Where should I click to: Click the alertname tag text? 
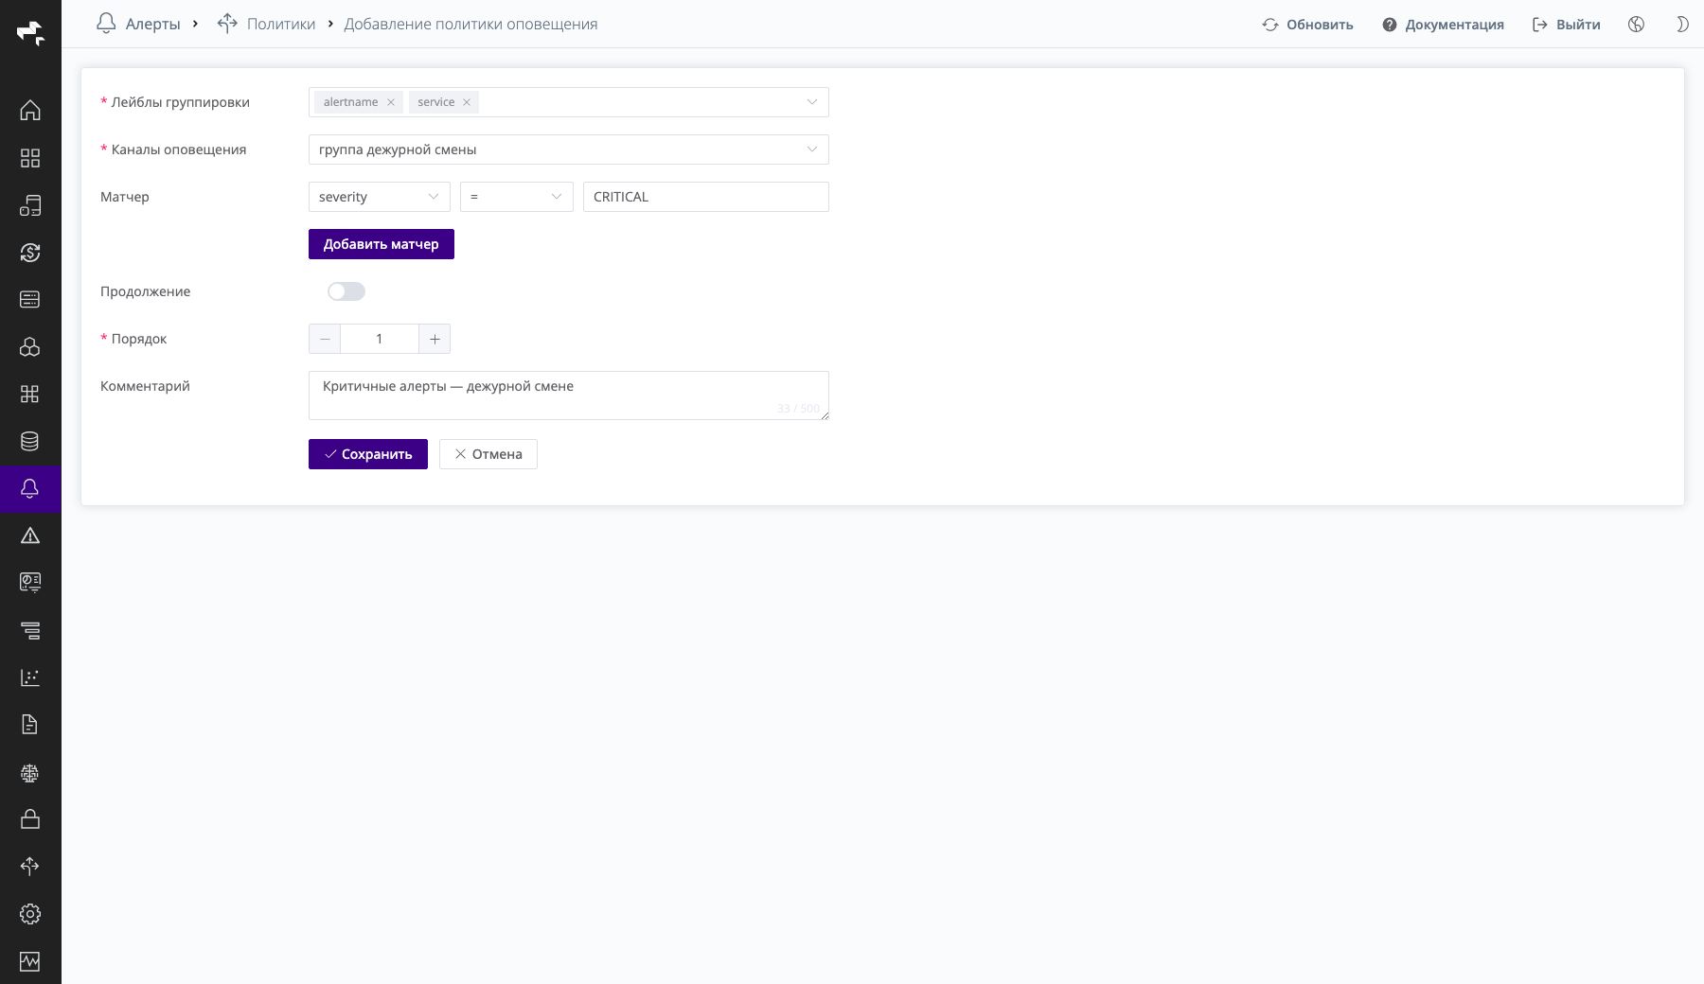[350, 102]
